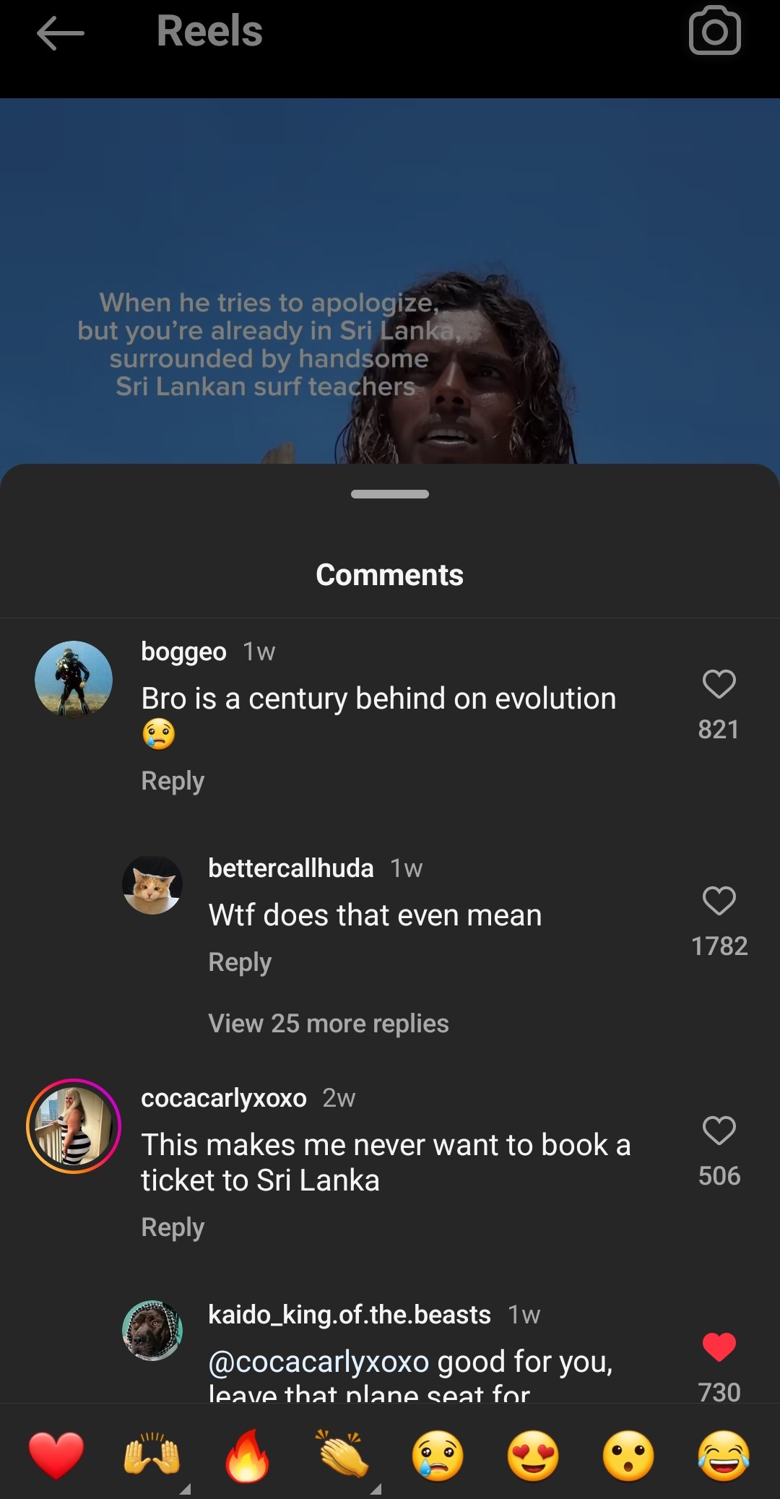The height and width of the screenshot is (1499, 780).
Task: Send the red heart emoji reaction
Action: (56, 1455)
